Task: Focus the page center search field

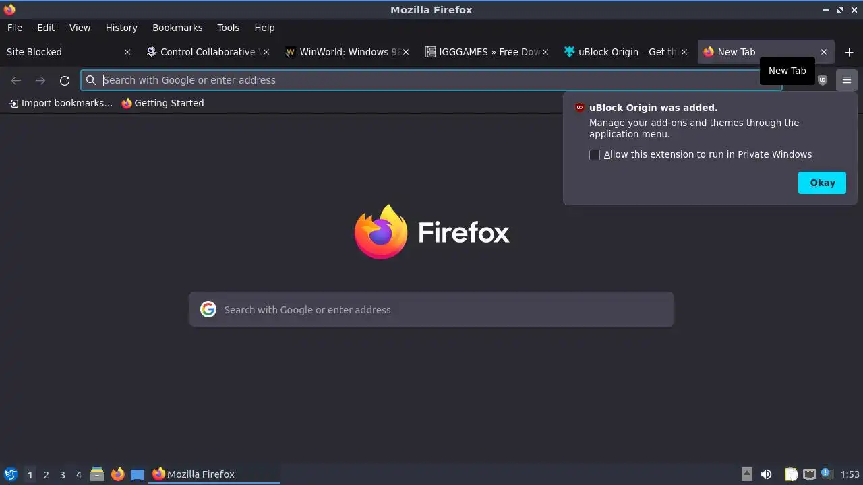Action: point(431,309)
